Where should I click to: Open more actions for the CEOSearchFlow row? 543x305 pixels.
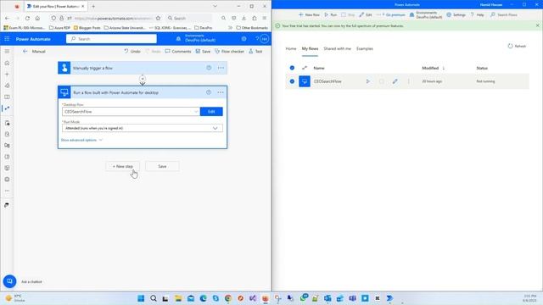[x=409, y=81]
